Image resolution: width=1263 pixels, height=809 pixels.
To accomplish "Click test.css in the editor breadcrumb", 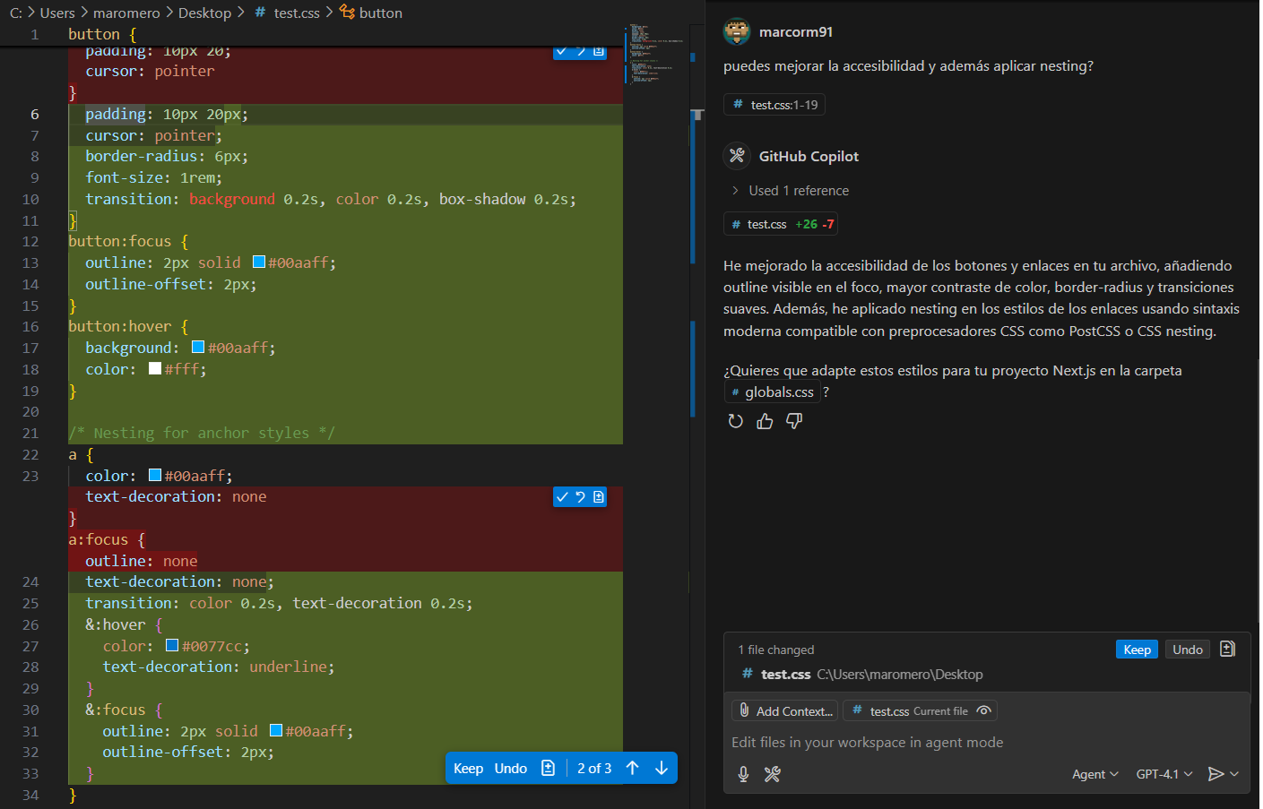I will pos(294,13).
